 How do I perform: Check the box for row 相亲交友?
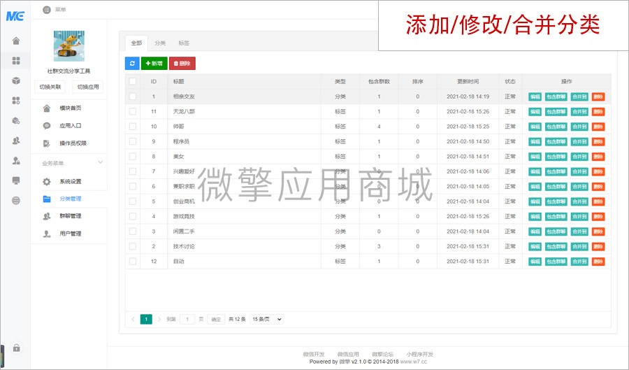(133, 97)
